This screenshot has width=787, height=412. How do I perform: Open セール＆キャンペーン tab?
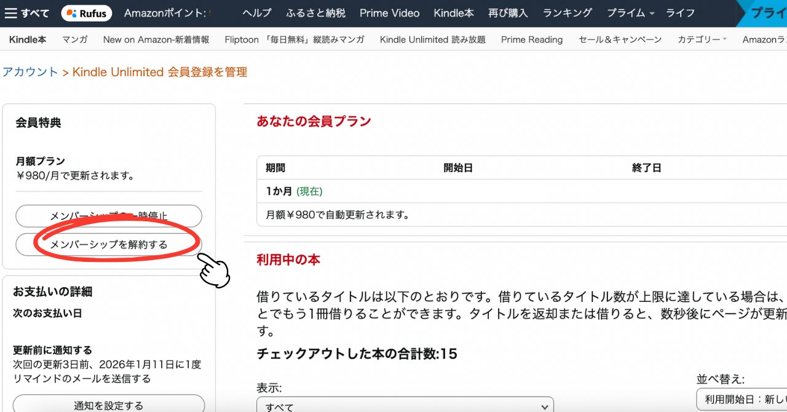[x=620, y=39]
